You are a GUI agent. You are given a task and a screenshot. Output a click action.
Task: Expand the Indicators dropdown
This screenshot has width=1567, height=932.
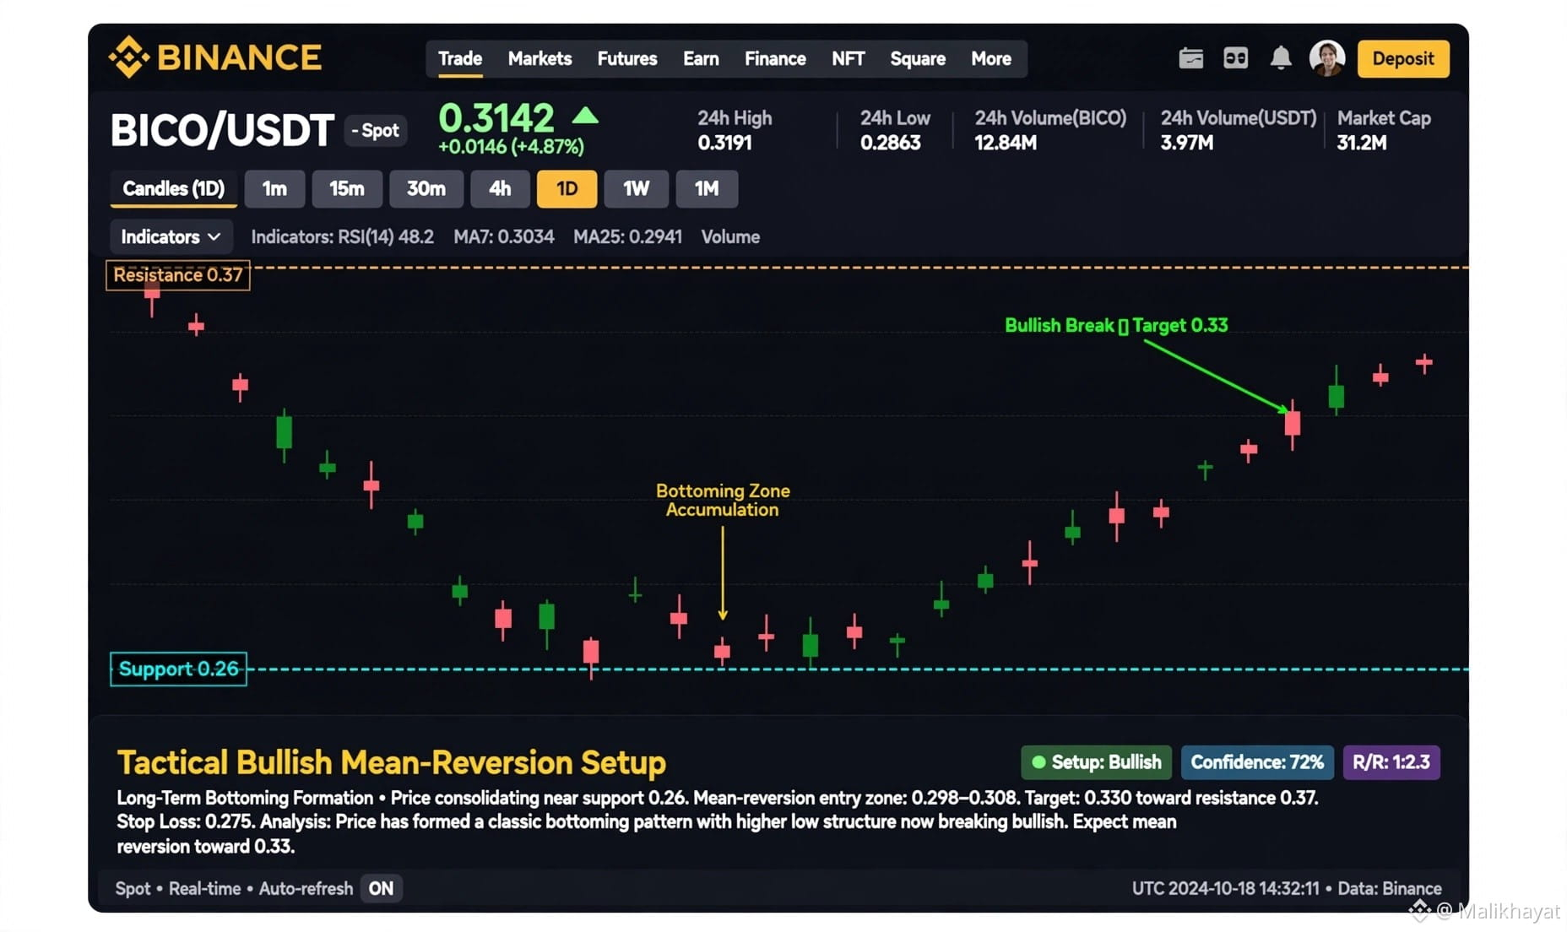(x=171, y=236)
